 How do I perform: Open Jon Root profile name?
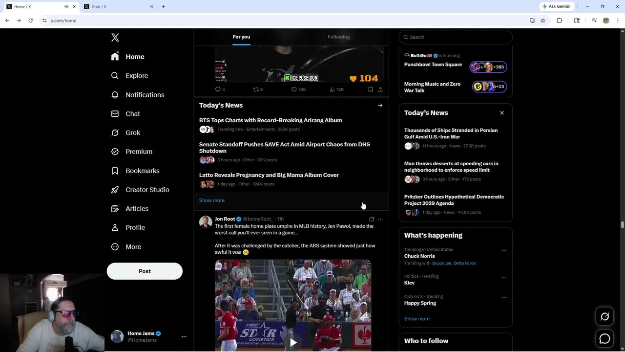point(225,219)
